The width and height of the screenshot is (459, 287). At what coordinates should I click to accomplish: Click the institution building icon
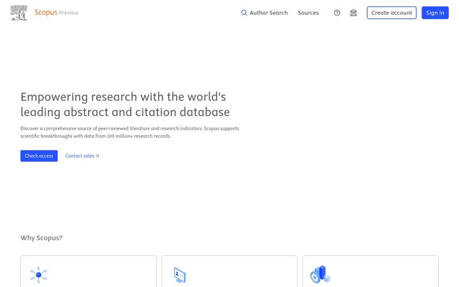click(x=353, y=13)
